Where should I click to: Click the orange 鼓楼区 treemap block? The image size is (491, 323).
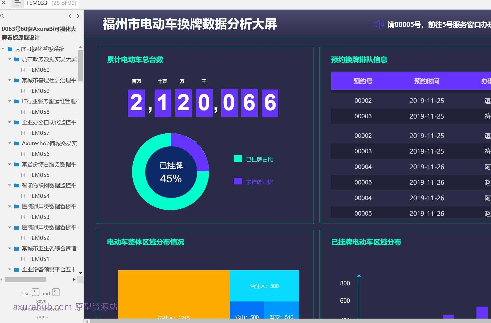(174, 294)
